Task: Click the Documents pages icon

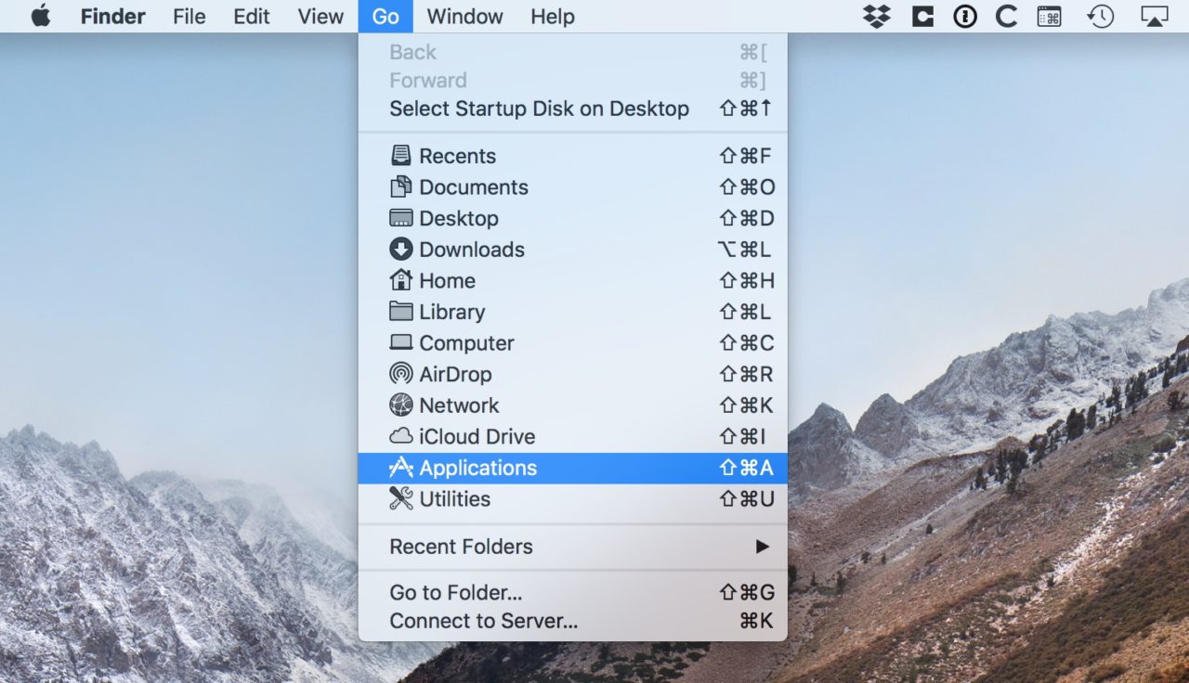Action: tap(401, 187)
